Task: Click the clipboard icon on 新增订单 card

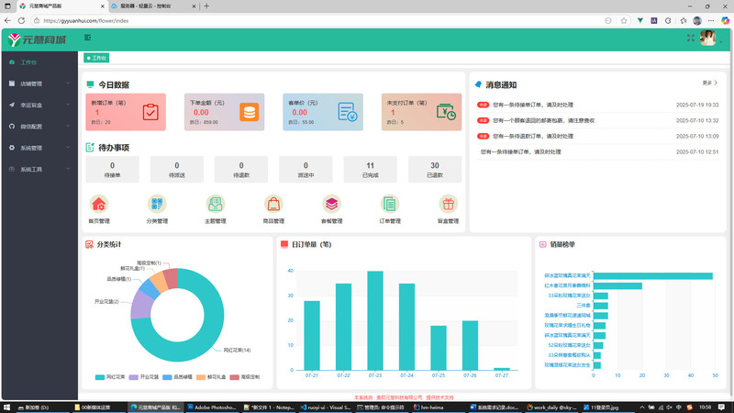Action: 150,112
